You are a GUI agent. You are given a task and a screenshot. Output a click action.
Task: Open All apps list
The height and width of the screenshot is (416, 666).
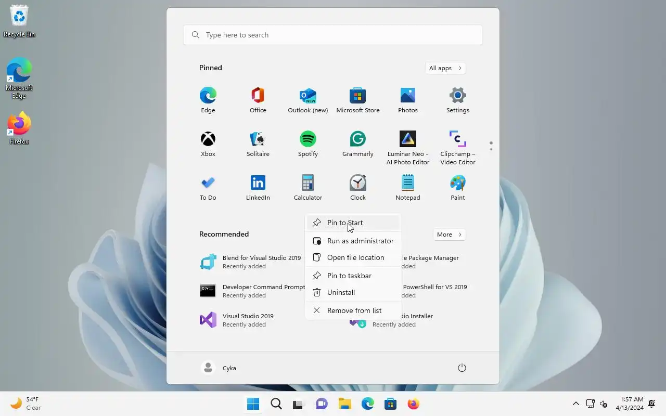pyautogui.click(x=445, y=68)
